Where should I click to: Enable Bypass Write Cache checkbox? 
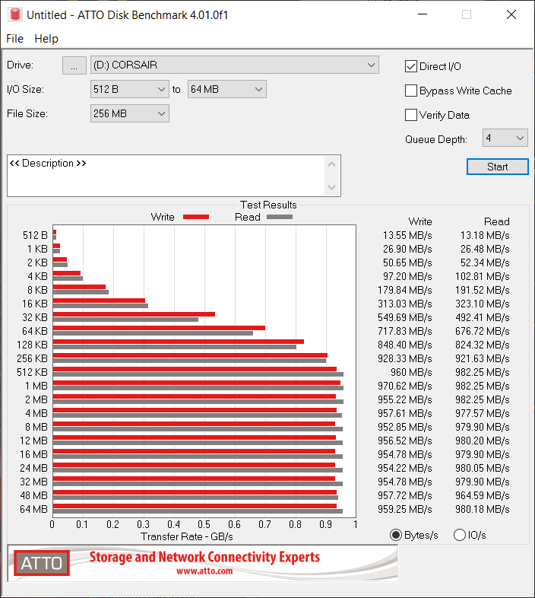coord(411,91)
